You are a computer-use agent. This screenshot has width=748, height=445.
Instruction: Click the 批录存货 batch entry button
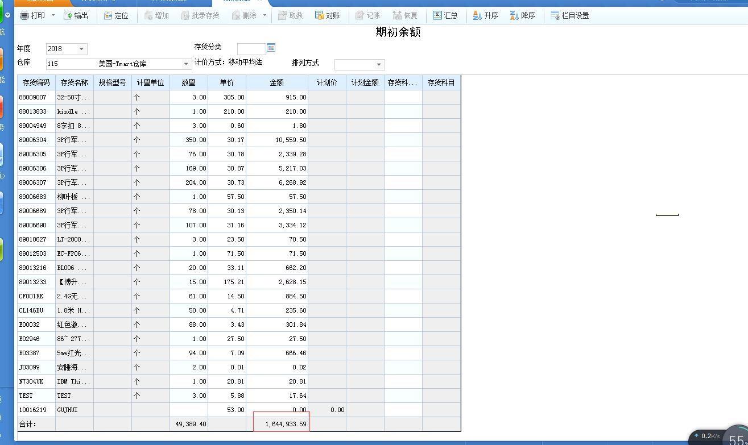[x=200, y=15]
